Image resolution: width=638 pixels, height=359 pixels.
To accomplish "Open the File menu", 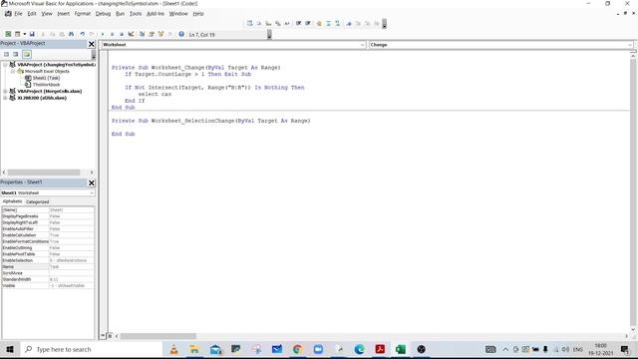I will [x=18, y=13].
